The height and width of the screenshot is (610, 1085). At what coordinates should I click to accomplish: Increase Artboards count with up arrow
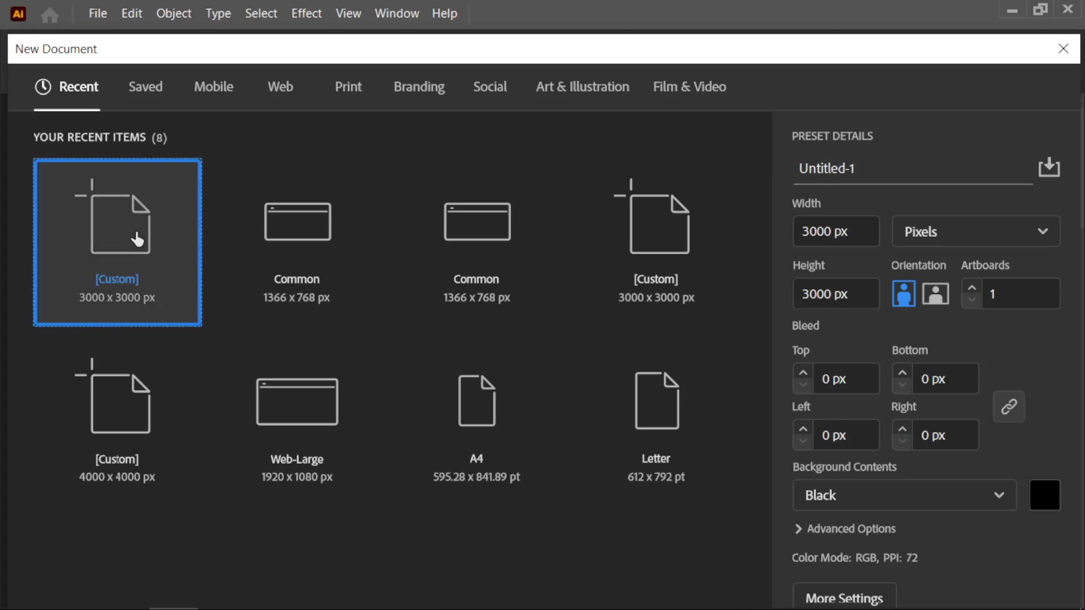pyautogui.click(x=971, y=287)
